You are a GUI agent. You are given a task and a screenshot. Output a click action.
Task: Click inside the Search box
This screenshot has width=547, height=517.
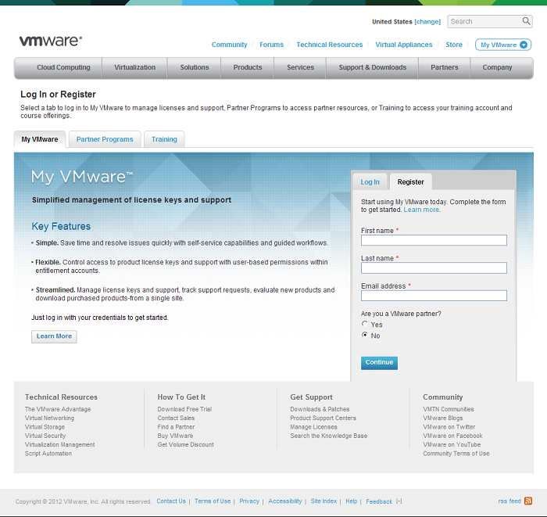point(484,22)
